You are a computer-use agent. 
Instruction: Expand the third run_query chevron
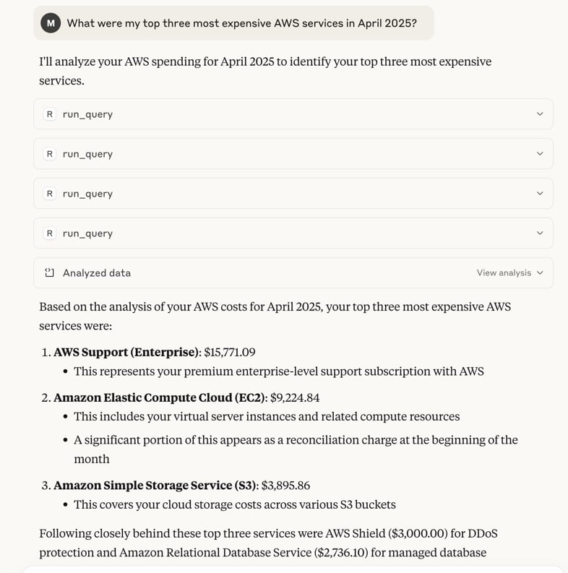(540, 194)
